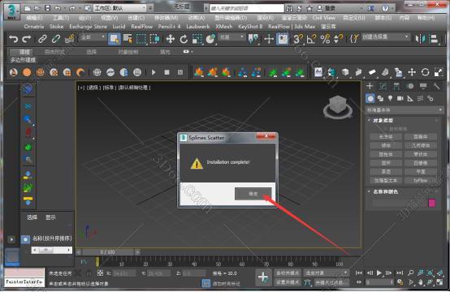Click Go to End playback button
This screenshot has width=450, height=292.
click(400, 273)
